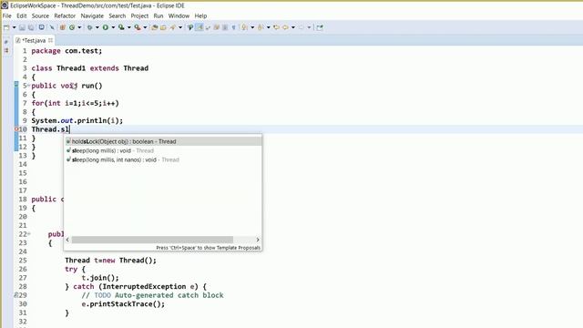Click the 'System.out.println(i);' line
The height and width of the screenshot is (328, 583).
click(x=77, y=120)
